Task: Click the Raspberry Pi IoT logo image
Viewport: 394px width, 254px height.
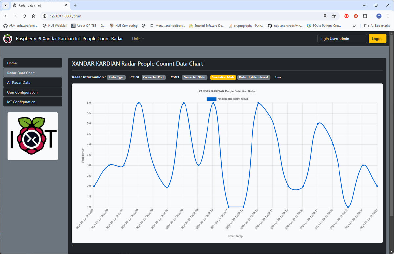Action: (x=33, y=136)
